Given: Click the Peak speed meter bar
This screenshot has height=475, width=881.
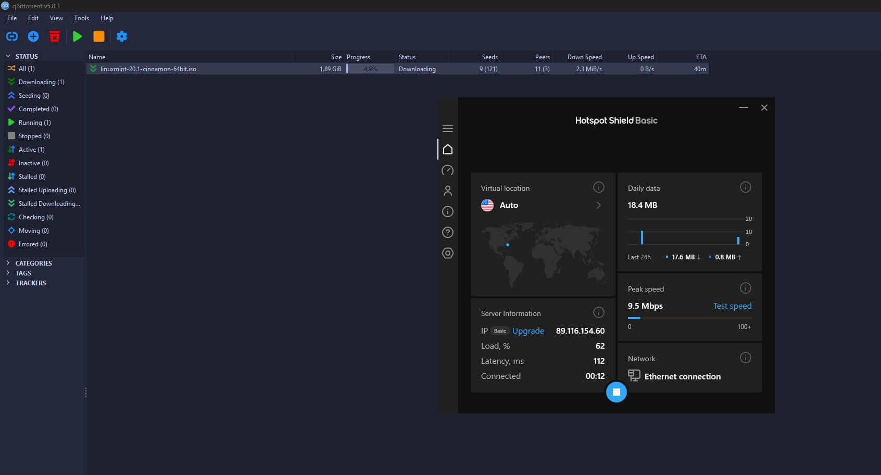Looking at the screenshot, I should (x=690, y=318).
